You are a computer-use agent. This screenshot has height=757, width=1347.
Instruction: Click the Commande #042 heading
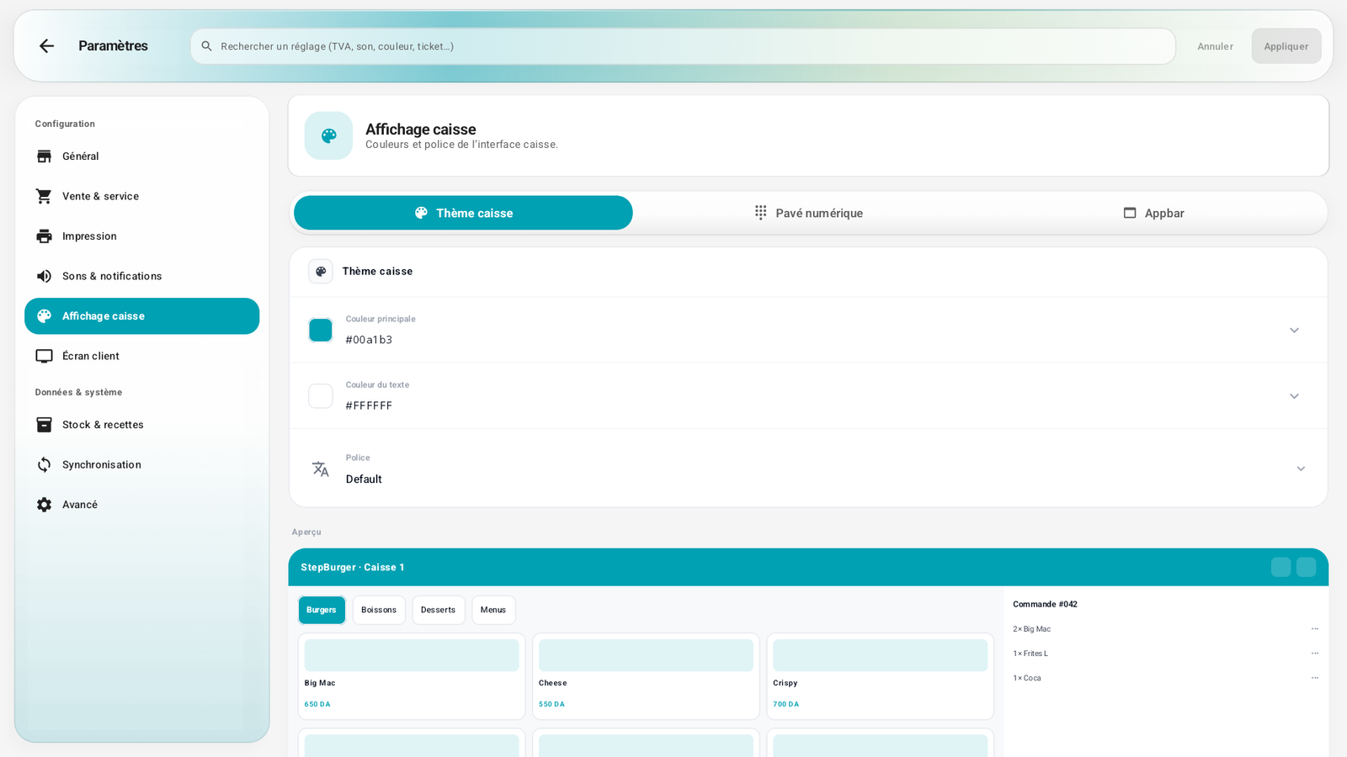point(1045,605)
